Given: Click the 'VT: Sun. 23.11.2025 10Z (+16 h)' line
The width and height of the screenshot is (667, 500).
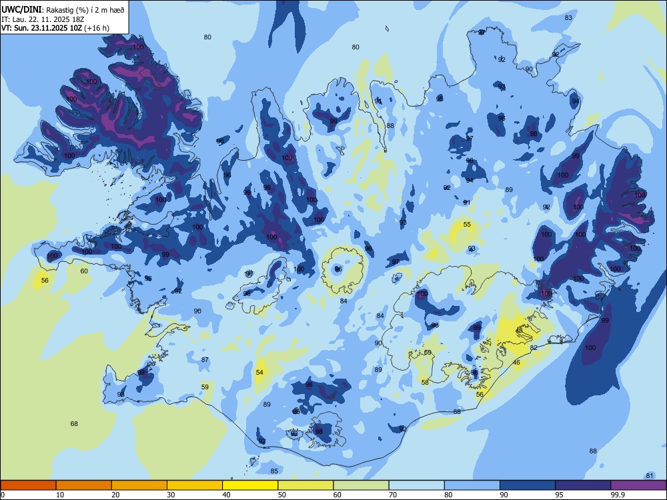Looking at the screenshot, I should [x=55, y=28].
